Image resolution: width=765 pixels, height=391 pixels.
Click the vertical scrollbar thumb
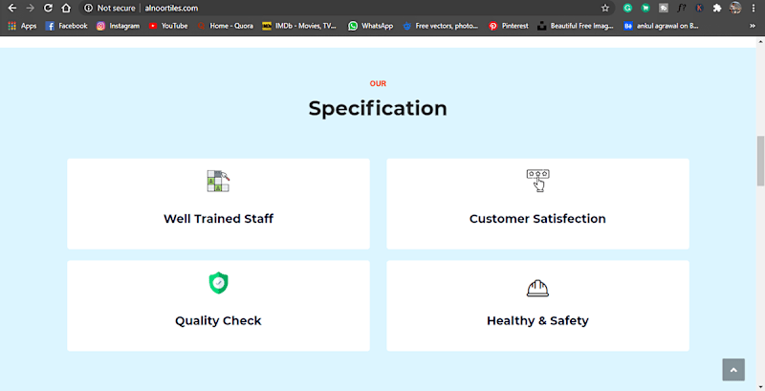760,161
